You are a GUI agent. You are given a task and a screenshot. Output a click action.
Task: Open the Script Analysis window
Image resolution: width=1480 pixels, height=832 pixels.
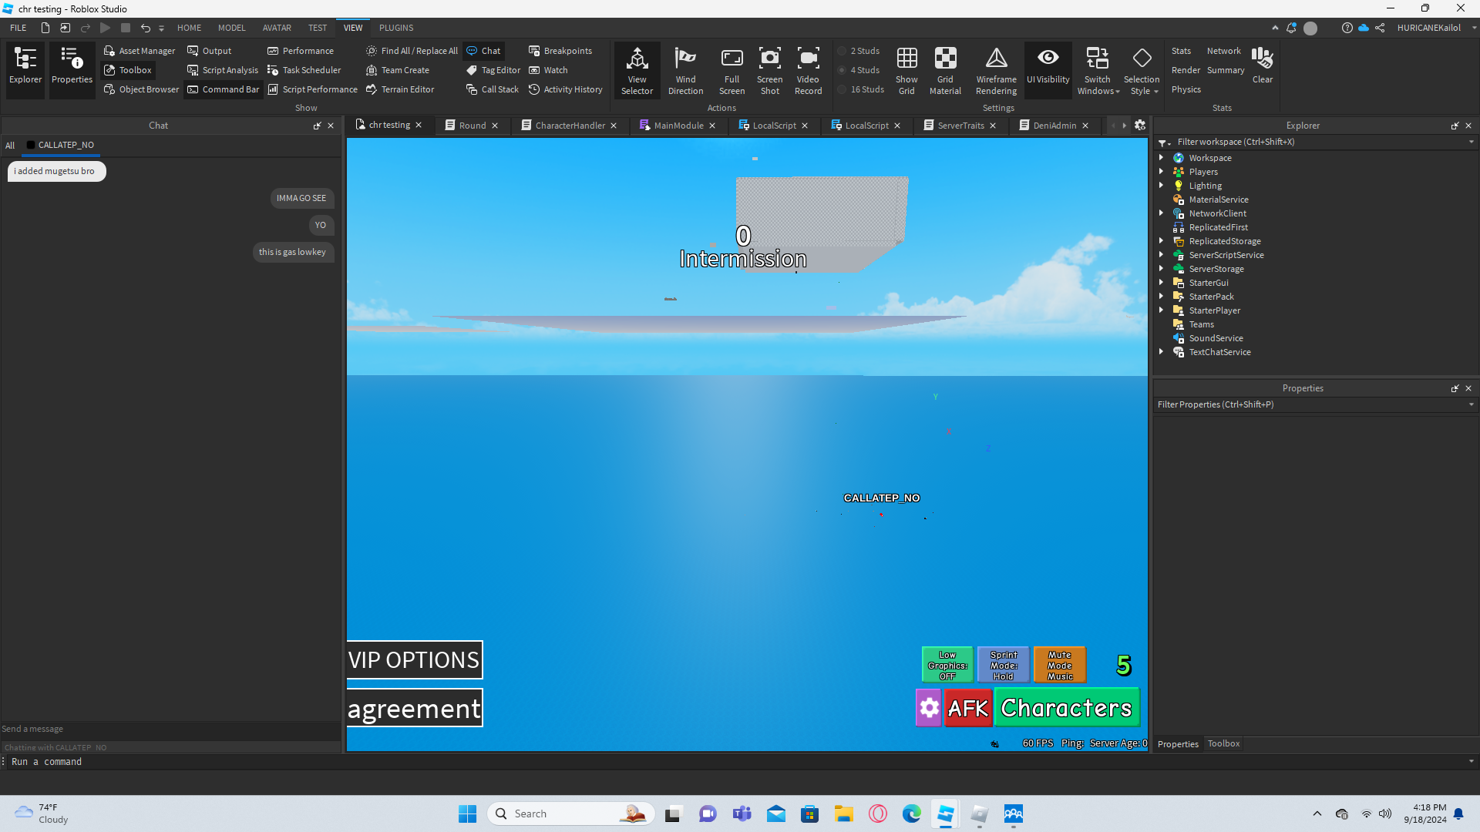(223, 70)
